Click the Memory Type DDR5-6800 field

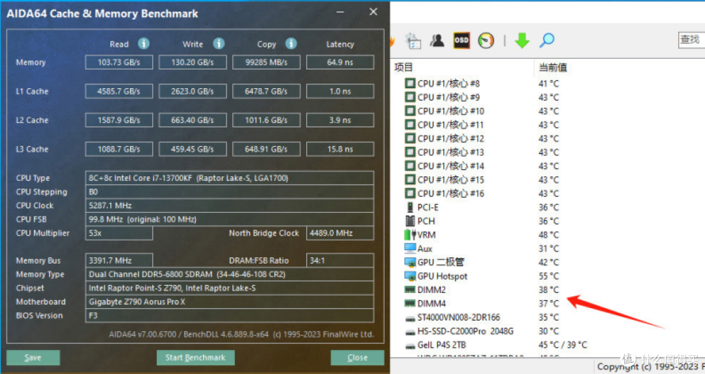point(229,274)
